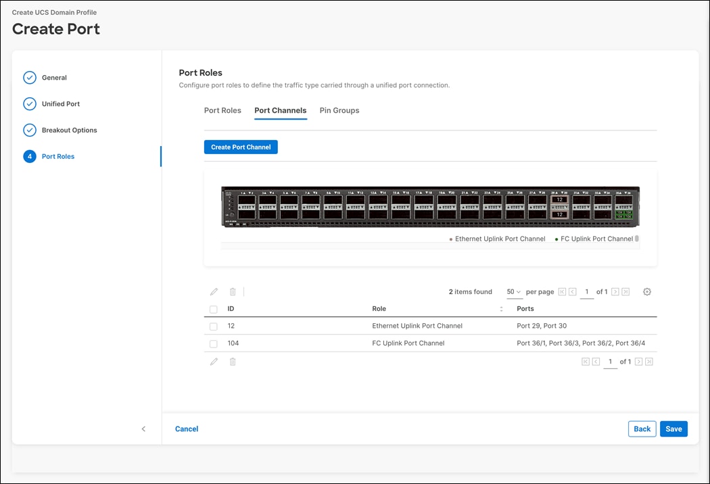Click port 12 on the switch diagram
710x484 pixels.
561,199
